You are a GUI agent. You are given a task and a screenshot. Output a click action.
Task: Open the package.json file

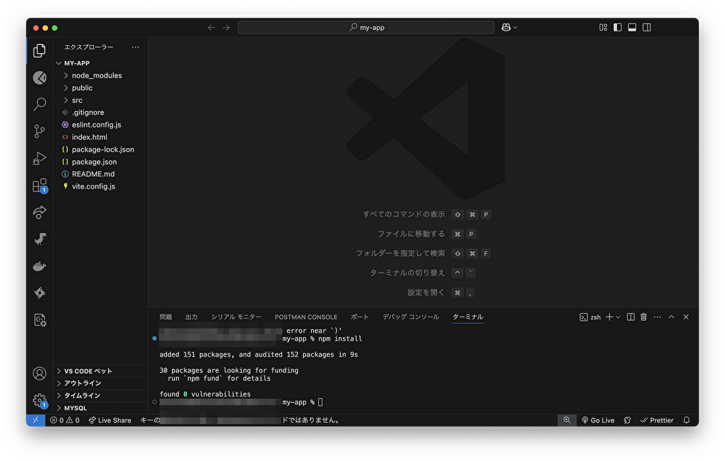[94, 162]
